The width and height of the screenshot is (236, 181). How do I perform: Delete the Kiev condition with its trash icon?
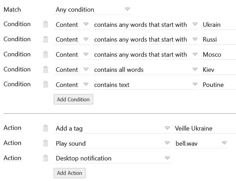[x=45, y=70]
